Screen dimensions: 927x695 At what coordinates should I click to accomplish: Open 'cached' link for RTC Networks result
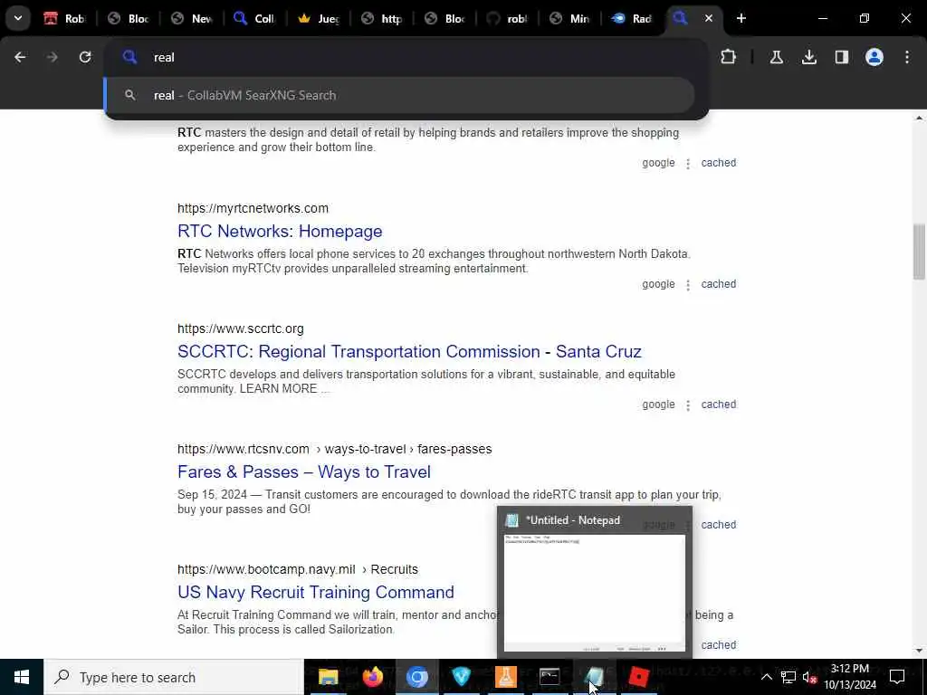[x=718, y=283]
